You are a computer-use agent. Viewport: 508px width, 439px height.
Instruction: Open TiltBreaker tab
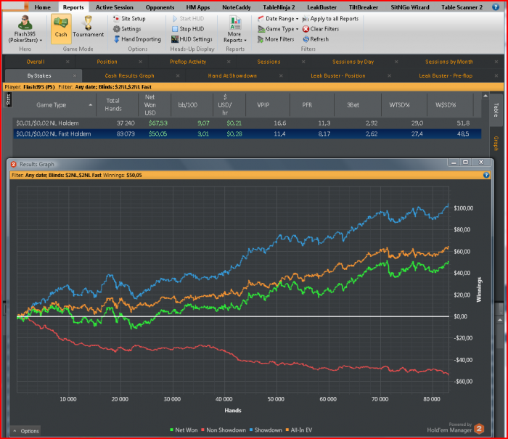tap(363, 7)
